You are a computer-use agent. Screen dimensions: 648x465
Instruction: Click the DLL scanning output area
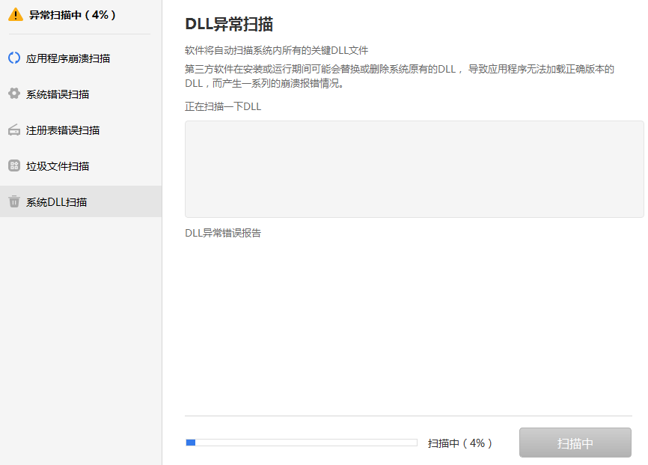click(x=415, y=169)
